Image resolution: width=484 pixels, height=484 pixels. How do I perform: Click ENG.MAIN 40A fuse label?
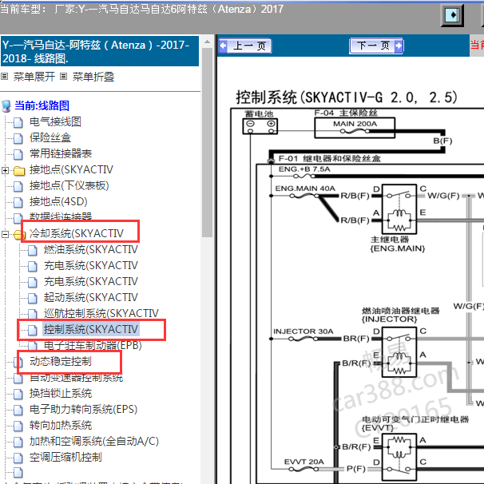(x=305, y=188)
